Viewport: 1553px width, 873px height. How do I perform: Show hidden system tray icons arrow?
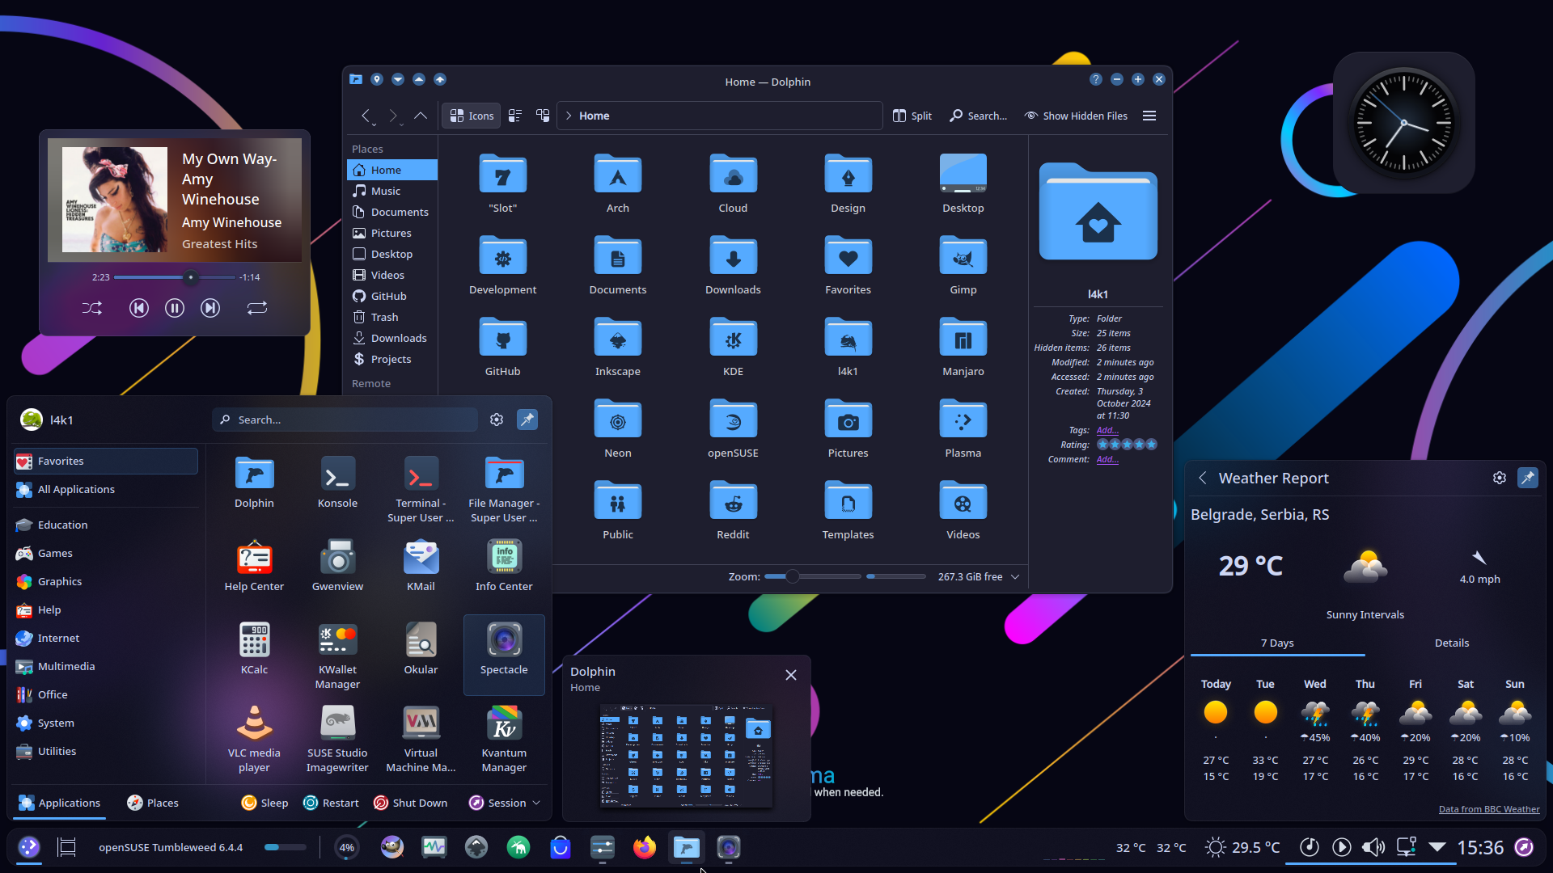(x=1437, y=847)
